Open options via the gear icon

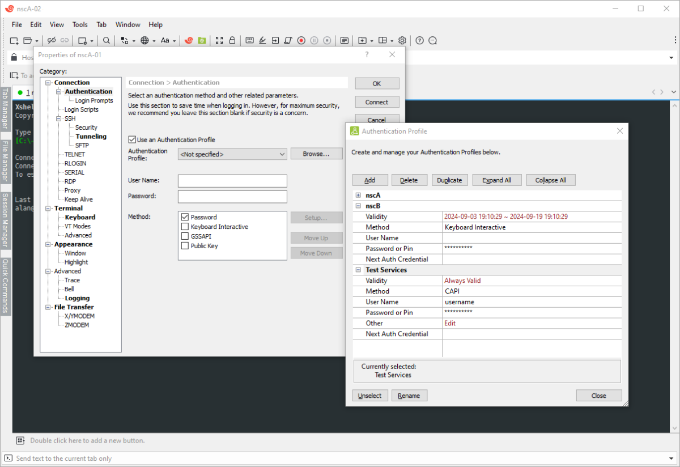tap(402, 40)
